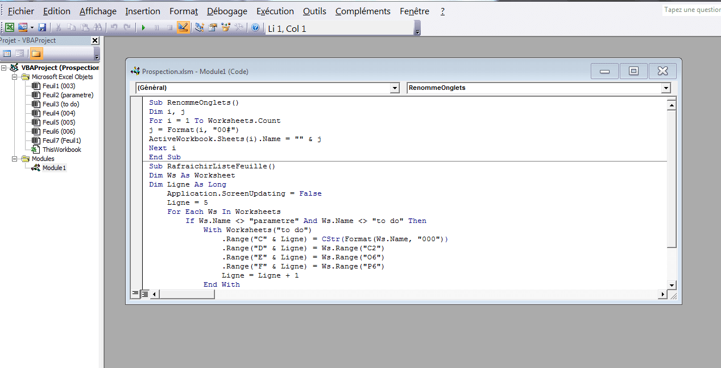The image size is (721, 368).
Task: Switch to Procedure view at code window bottom-left
Action: point(135,293)
